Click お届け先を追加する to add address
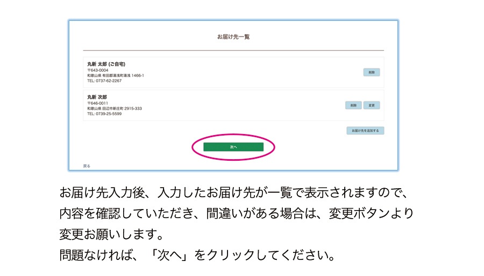The image size is (484, 276). (365, 130)
